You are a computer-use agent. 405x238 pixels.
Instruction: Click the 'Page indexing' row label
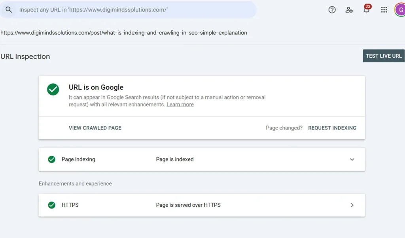click(78, 159)
